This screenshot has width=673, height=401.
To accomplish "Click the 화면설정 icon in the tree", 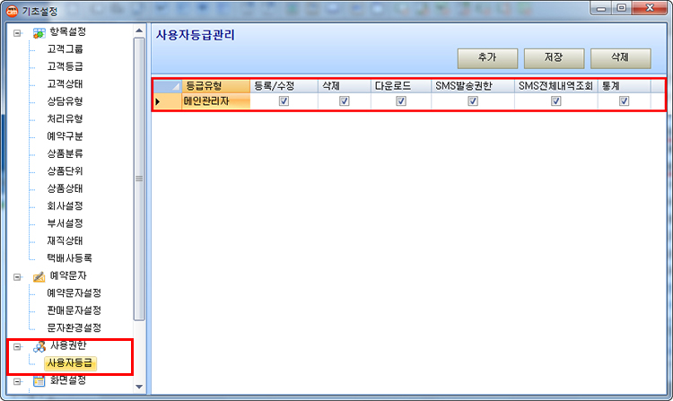I will coord(39,380).
